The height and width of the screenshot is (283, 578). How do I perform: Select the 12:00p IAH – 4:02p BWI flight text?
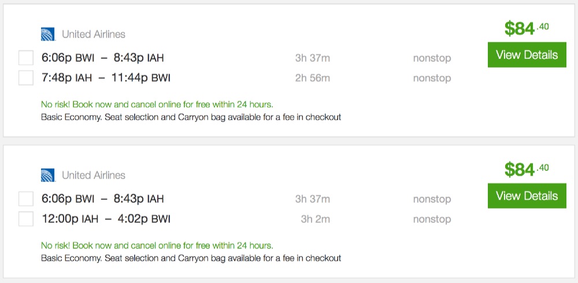coord(106,219)
